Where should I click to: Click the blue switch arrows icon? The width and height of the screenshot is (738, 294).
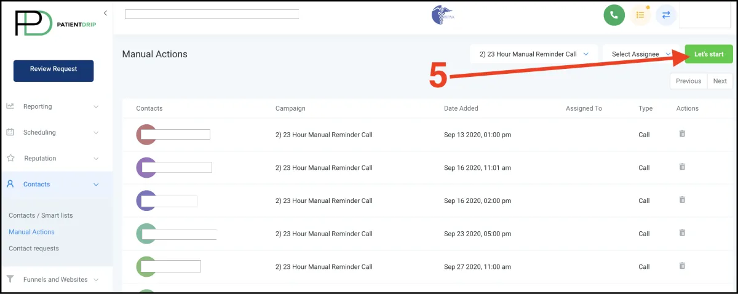coord(666,15)
